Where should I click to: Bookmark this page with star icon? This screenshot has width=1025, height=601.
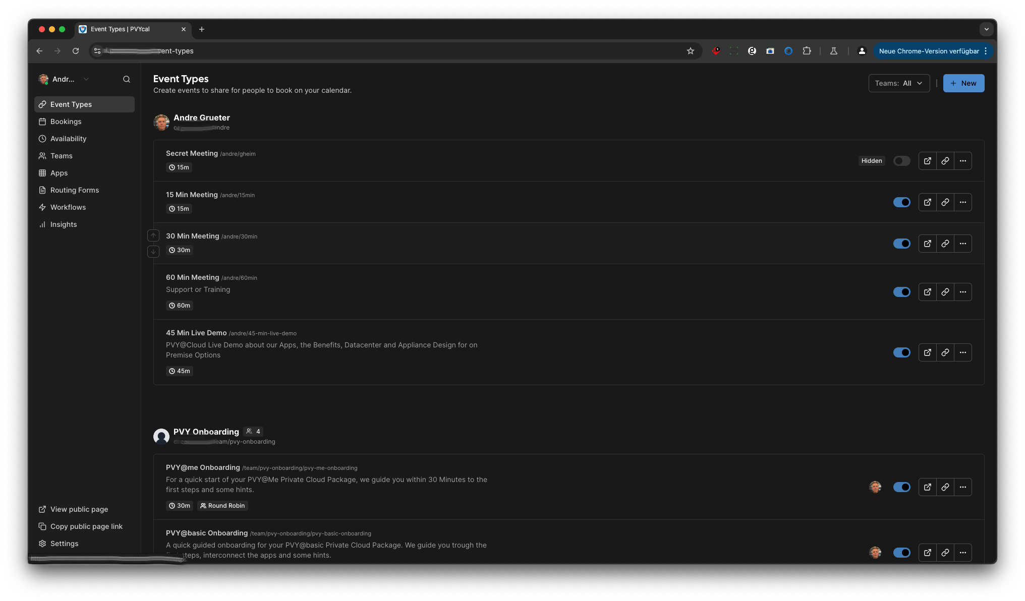(x=690, y=51)
